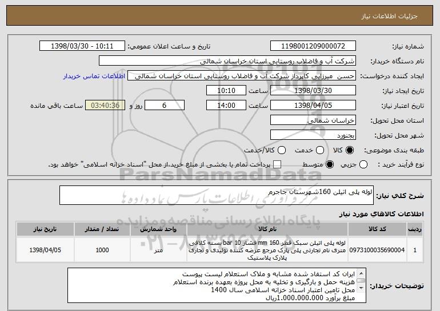Image resolution: width=440 pixels, height=311 pixels.
Task: Select the کالا radio button
Action: pyautogui.click(x=350, y=150)
